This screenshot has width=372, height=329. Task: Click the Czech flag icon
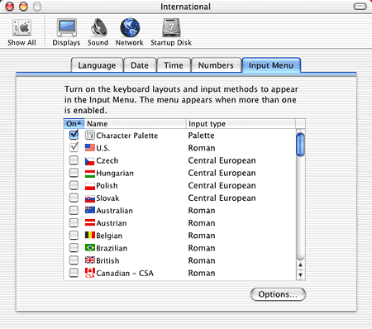click(x=90, y=161)
